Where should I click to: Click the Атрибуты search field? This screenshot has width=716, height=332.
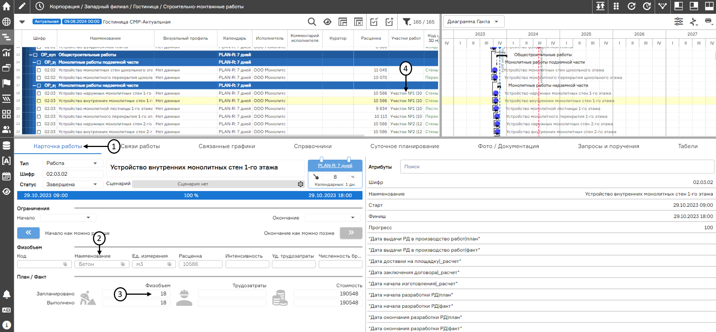pyautogui.click(x=557, y=167)
